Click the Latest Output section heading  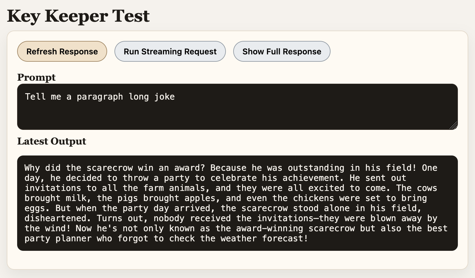(x=51, y=141)
